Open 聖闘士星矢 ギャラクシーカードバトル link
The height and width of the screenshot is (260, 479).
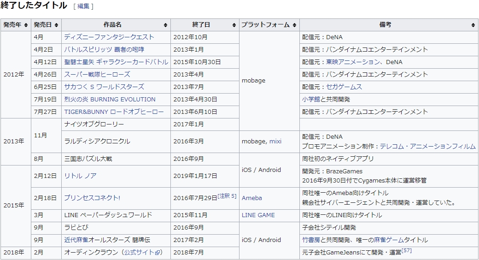(x=116, y=62)
